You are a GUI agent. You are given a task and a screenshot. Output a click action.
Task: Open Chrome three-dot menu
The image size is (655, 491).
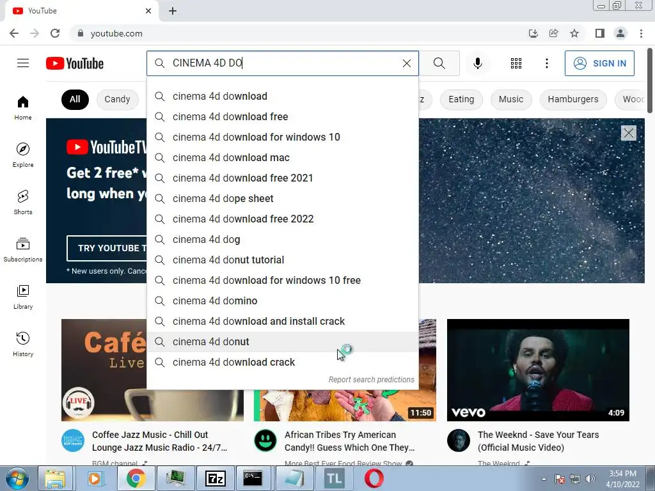click(x=641, y=33)
